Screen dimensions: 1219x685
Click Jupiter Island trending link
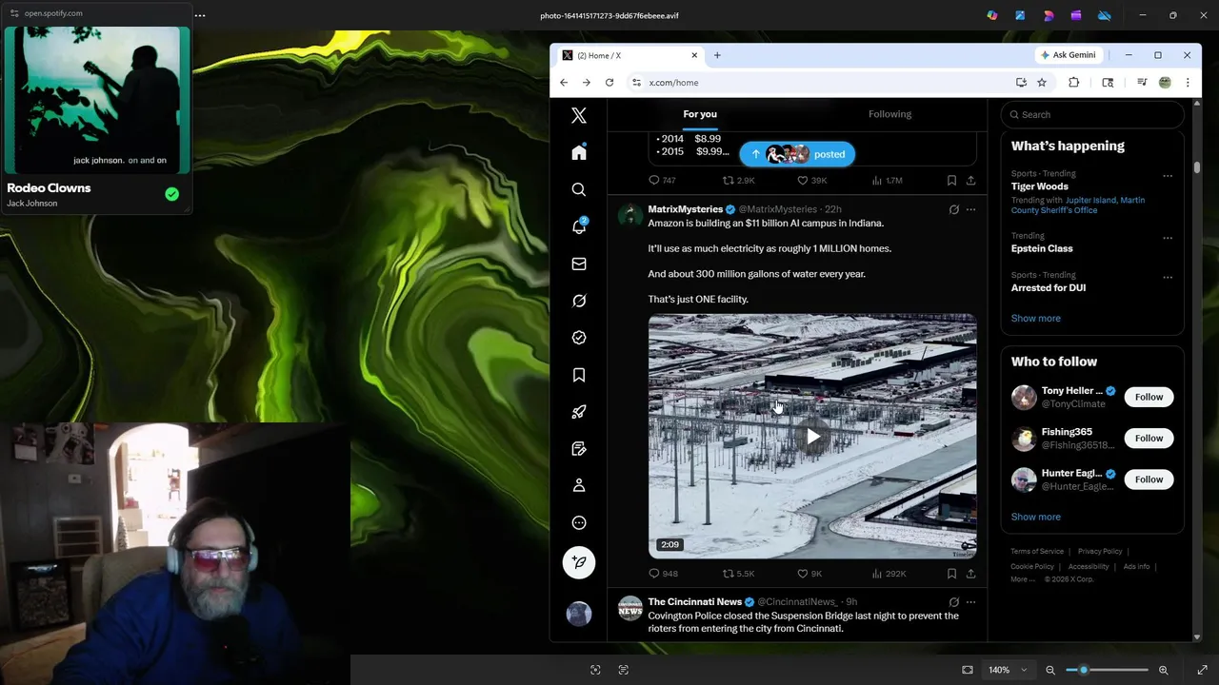[1091, 201]
